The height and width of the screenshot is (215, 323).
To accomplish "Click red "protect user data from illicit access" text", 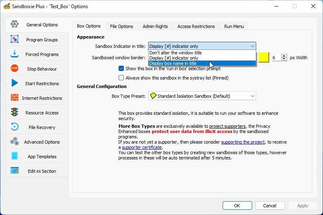I will point(192,131).
